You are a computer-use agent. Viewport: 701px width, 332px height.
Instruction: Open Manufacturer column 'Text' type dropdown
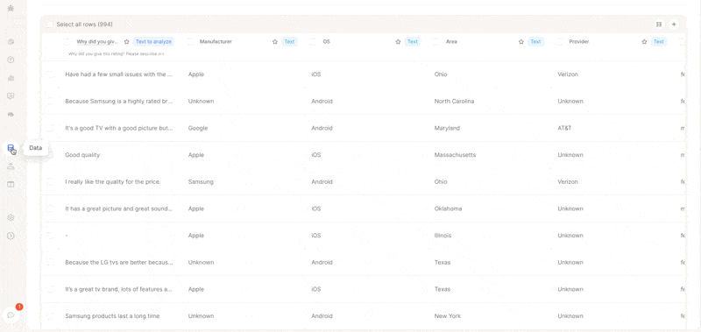(289, 41)
